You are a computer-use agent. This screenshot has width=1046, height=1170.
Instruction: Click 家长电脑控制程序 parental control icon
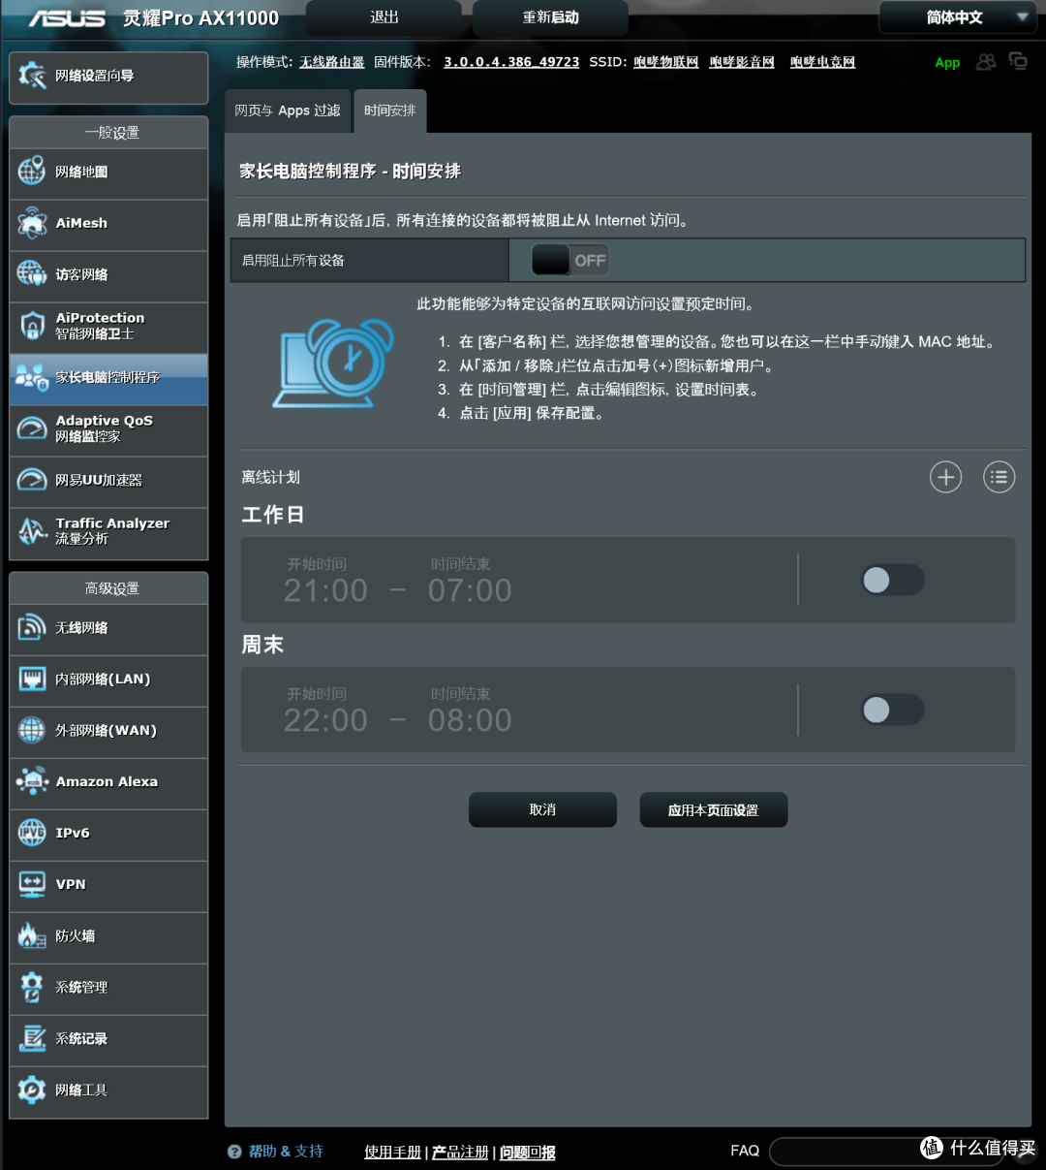point(32,377)
